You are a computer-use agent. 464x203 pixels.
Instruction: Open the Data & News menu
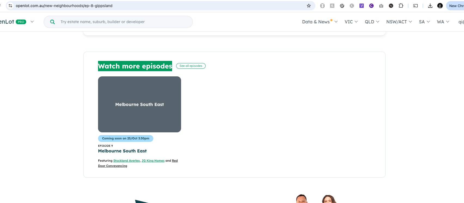(320, 22)
